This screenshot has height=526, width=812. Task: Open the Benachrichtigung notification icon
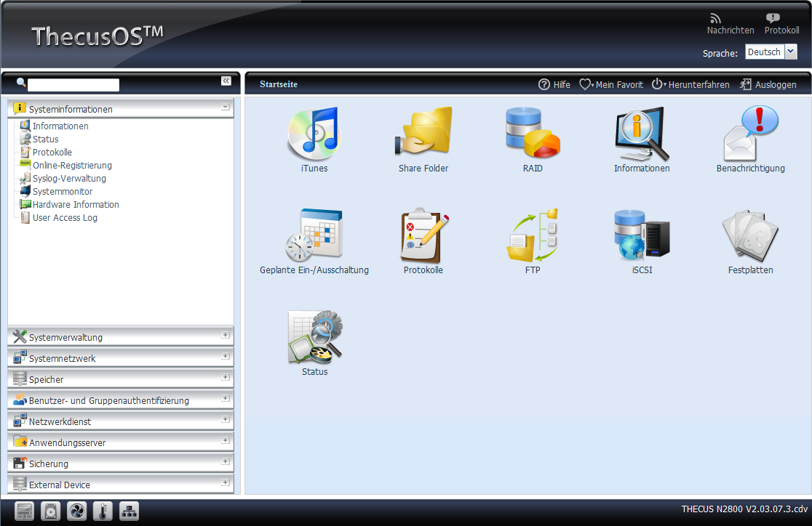pyautogui.click(x=750, y=134)
